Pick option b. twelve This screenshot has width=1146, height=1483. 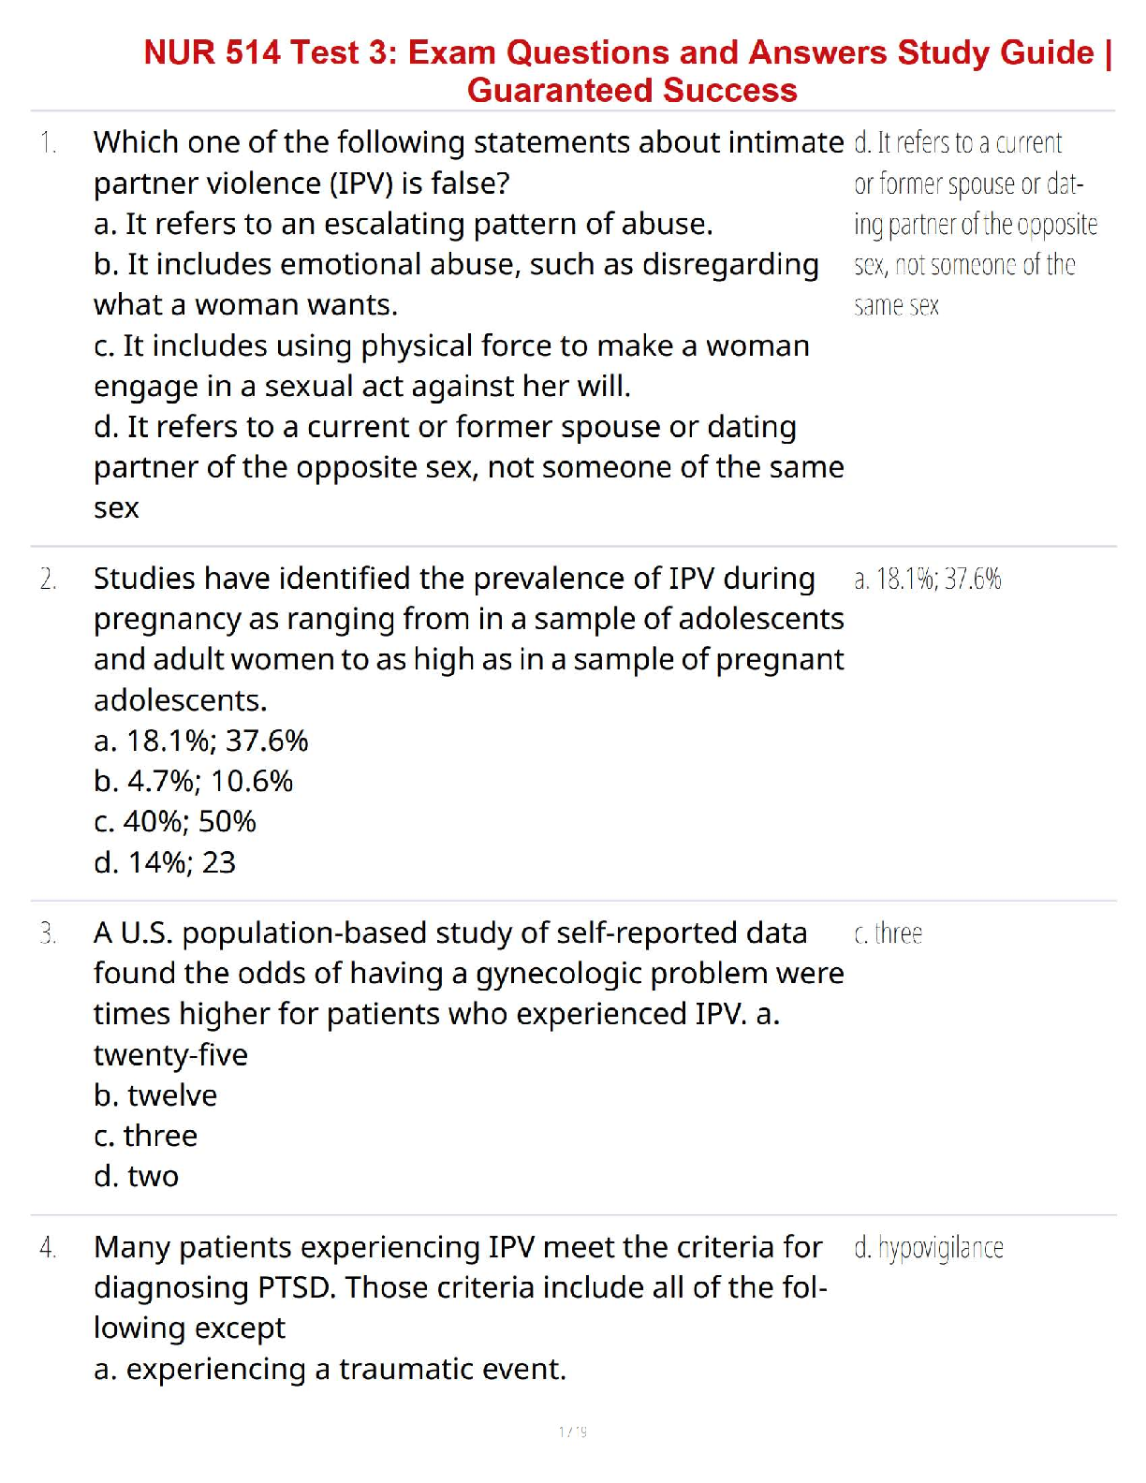[x=155, y=1094]
